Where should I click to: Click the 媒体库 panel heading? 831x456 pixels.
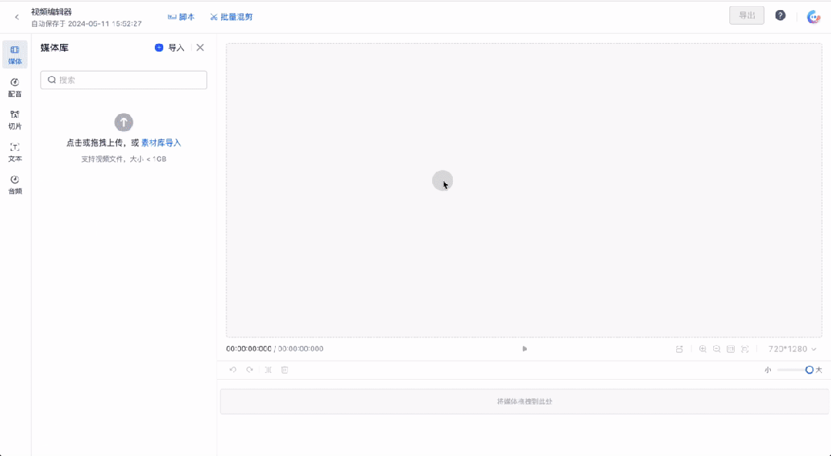pos(55,48)
